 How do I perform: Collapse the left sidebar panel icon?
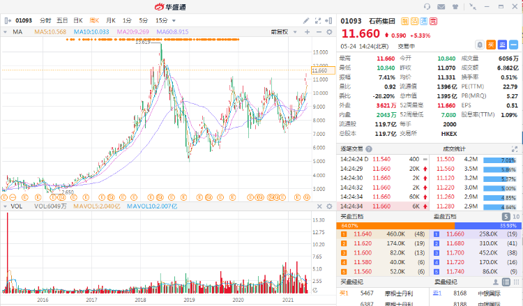point(7,21)
